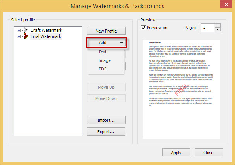This screenshot has height=165, width=235.
Task: Click the Final Watermark red stamp icon
Action: pos(26,36)
